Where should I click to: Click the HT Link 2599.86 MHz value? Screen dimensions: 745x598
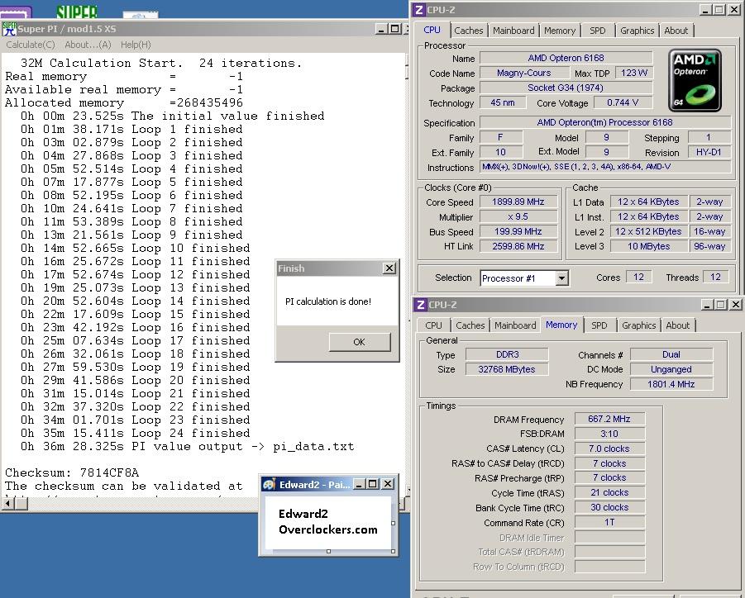tap(518, 246)
